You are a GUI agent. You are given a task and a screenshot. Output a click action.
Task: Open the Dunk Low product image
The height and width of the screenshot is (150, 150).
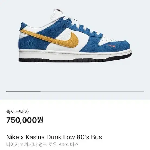[75, 36]
